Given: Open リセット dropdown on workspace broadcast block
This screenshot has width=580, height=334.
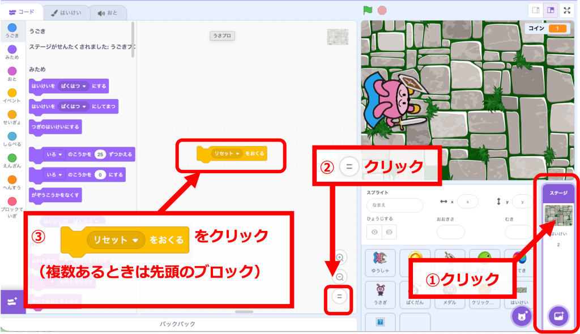Looking at the screenshot, I should [x=227, y=153].
